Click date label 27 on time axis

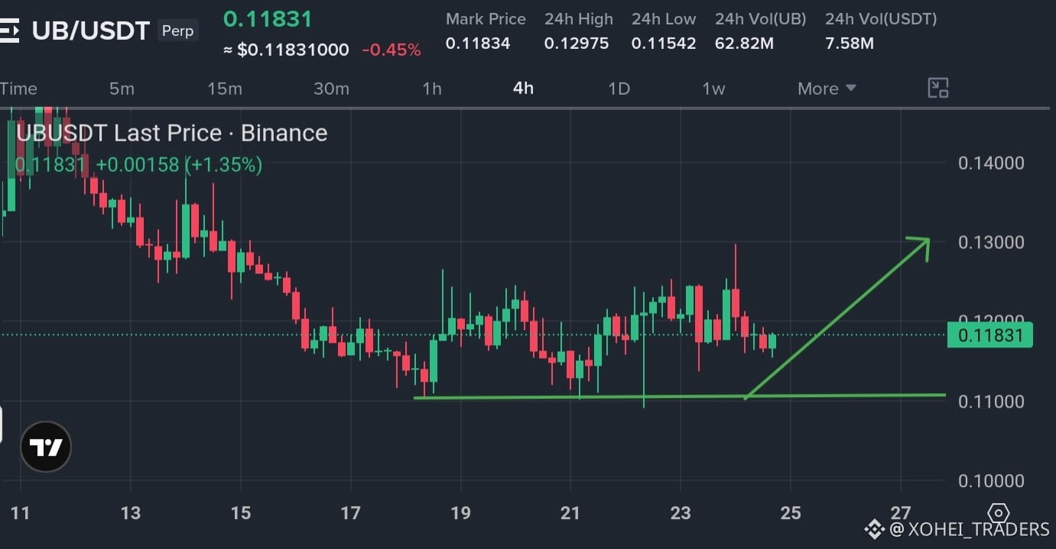[901, 512]
